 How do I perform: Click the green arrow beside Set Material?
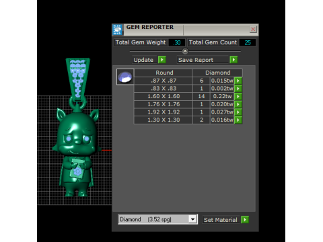tap(245, 220)
